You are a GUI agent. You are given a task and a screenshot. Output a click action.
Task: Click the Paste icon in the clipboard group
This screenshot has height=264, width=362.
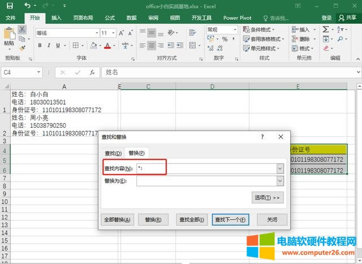[8, 36]
